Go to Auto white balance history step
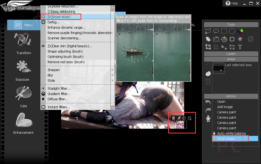 coord(235,133)
